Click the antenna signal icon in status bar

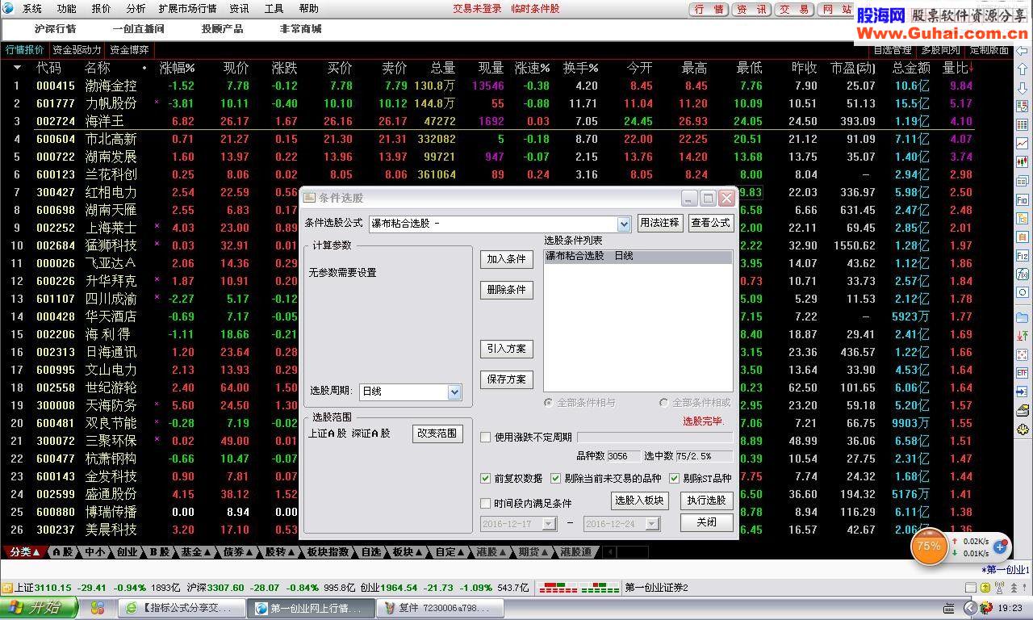[999, 588]
